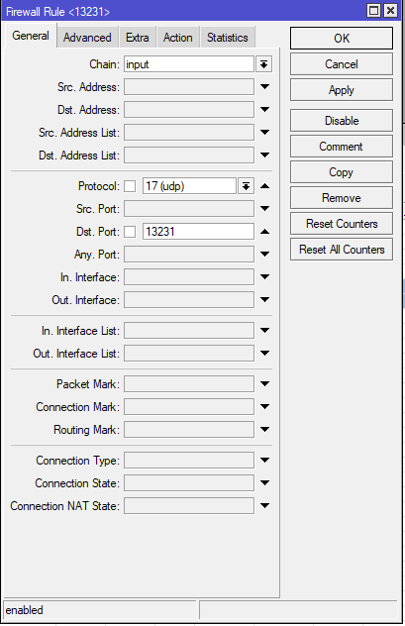Open the Chain dropdown list
Viewport: 405px width, 626px height.
(263, 64)
